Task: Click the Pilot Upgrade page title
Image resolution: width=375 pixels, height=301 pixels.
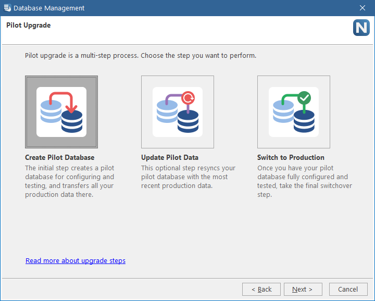Action: pyautogui.click(x=29, y=26)
